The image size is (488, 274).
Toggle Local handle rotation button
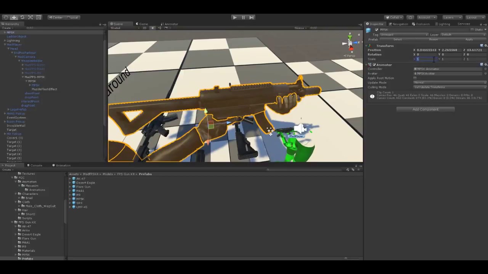pyautogui.click(x=72, y=18)
